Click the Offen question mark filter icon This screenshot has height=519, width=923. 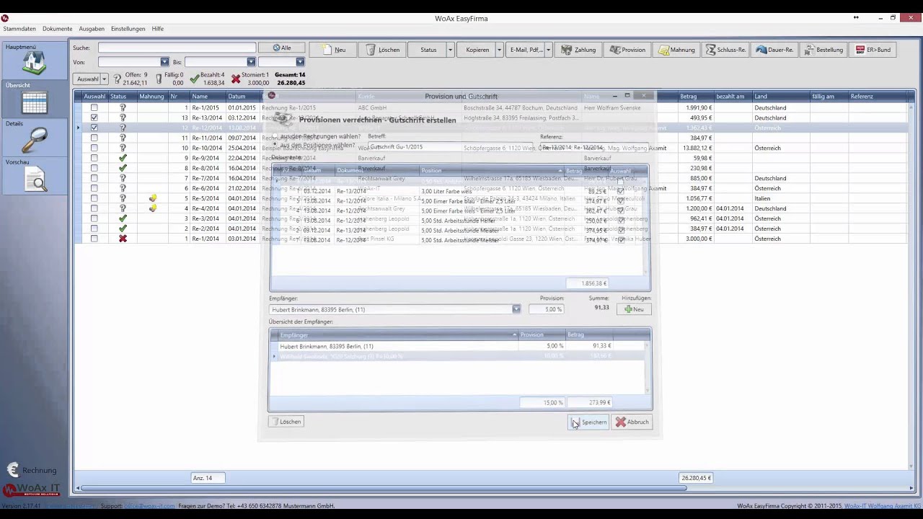point(118,79)
